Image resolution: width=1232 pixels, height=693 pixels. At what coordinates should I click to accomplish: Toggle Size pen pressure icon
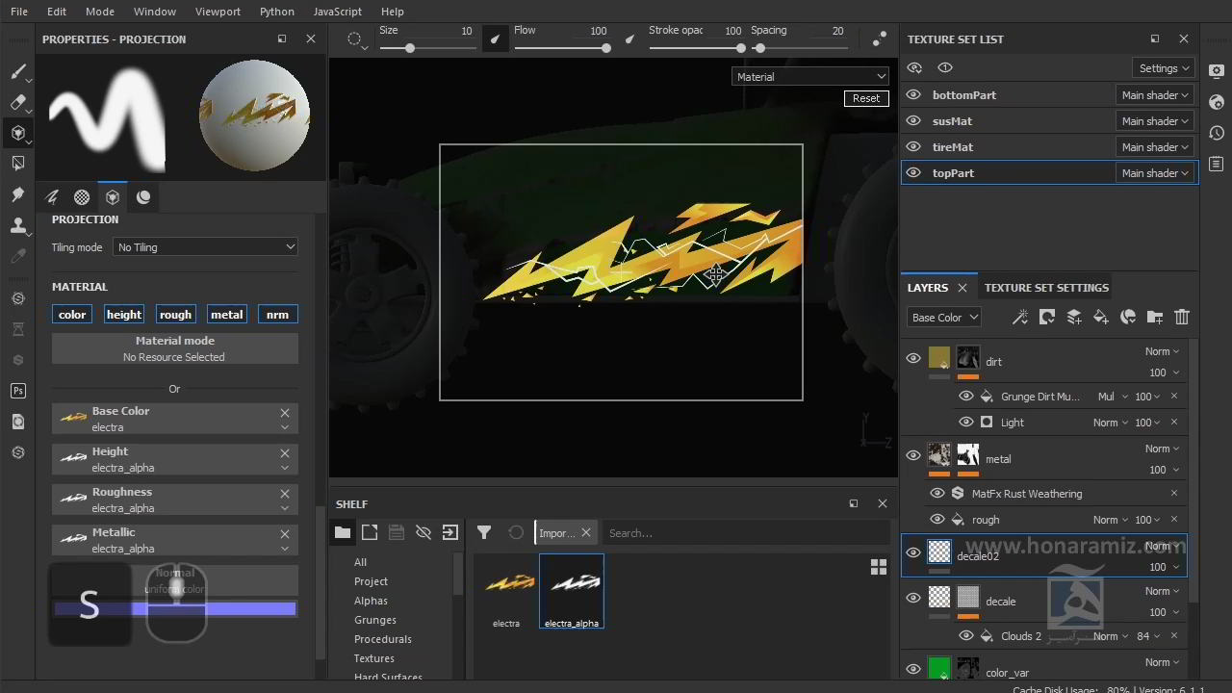[x=495, y=39]
